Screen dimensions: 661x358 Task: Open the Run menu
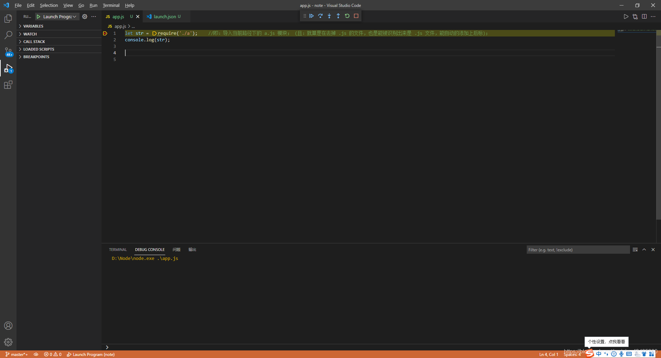(93, 5)
